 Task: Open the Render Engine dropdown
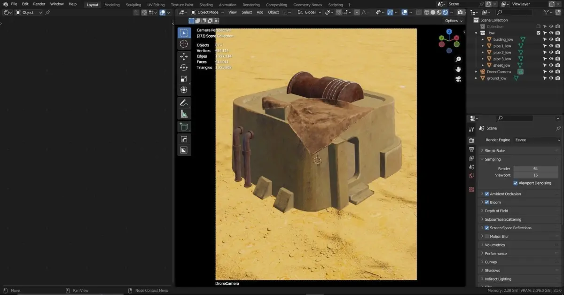[537, 140]
